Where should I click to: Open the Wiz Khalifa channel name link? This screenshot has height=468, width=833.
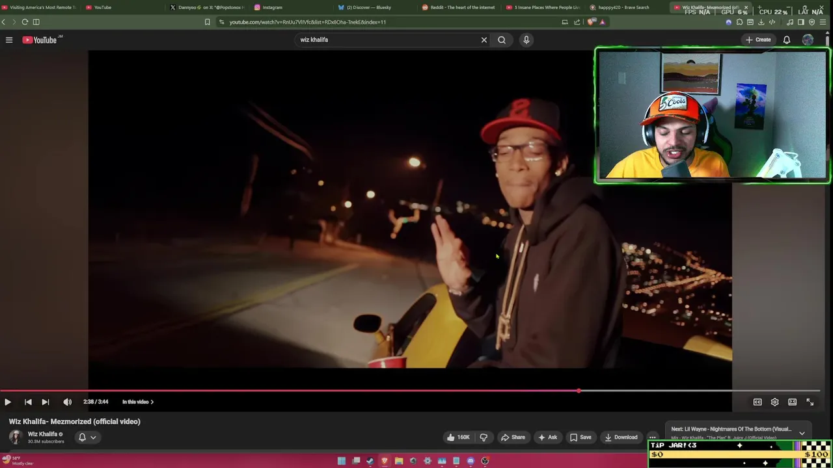point(42,434)
